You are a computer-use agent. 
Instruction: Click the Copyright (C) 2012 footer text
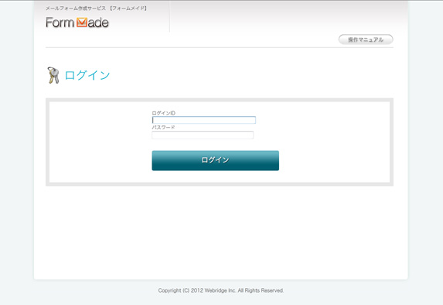pyautogui.click(x=181, y=290)
